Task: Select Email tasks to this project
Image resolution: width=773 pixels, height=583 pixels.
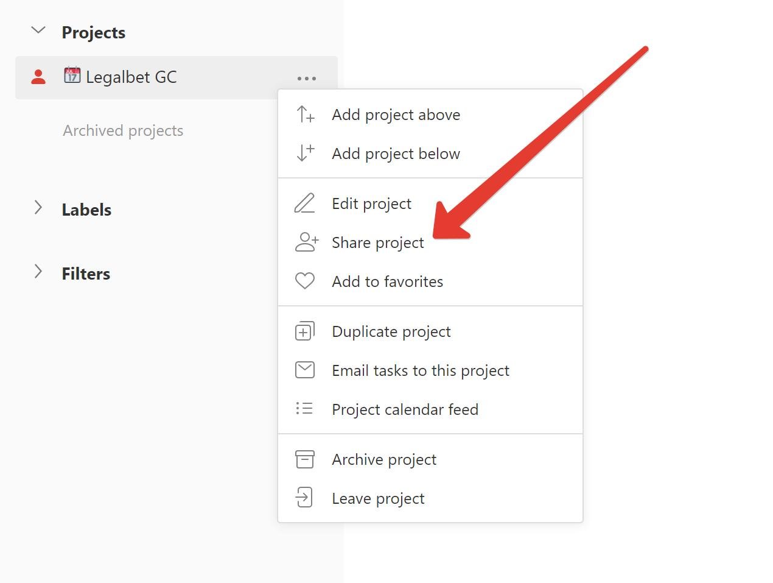Action: click(420, 370)
